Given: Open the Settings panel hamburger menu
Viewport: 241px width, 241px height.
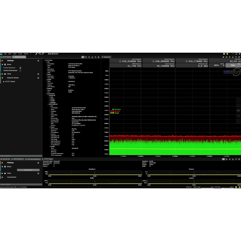Looking at the screenshot, I should pyautogui.click(x=38, y=61).
